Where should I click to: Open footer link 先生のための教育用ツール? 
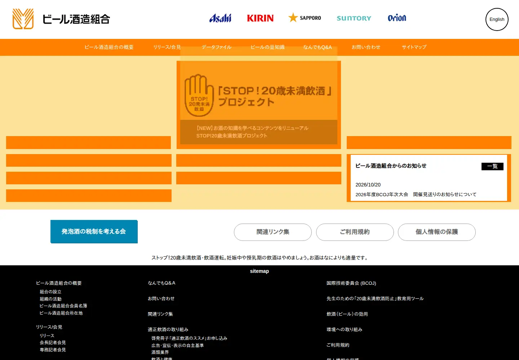(x=375, y=299)
